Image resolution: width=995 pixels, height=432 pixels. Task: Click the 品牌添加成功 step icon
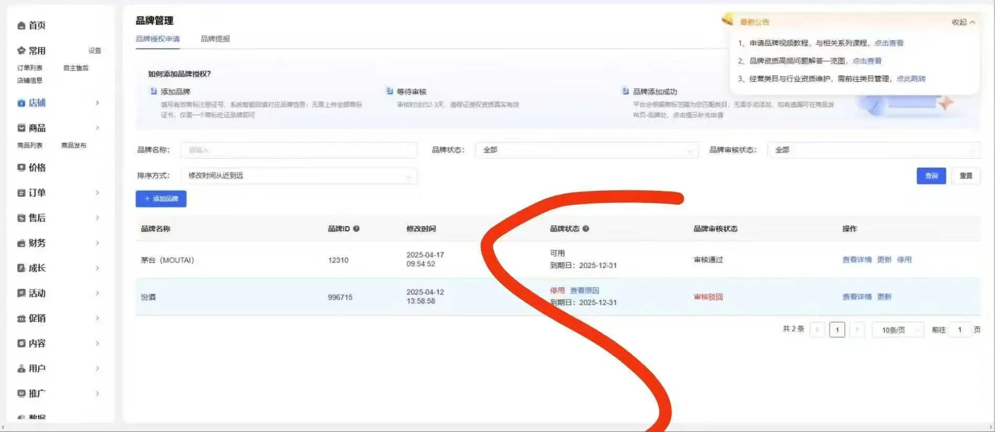pos(625,91)
